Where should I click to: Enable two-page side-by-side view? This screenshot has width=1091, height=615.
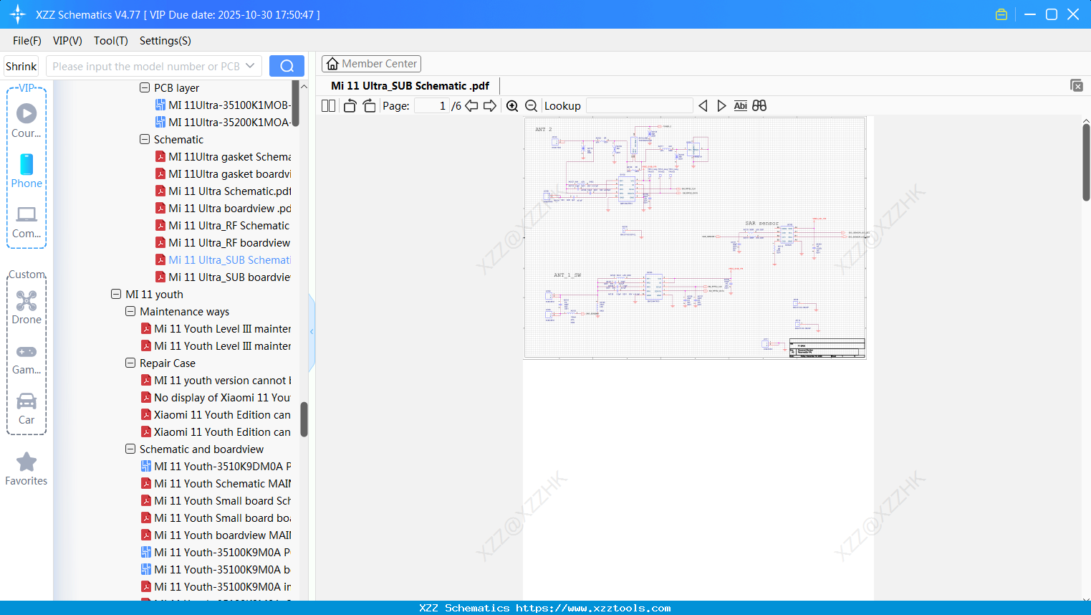327,105
